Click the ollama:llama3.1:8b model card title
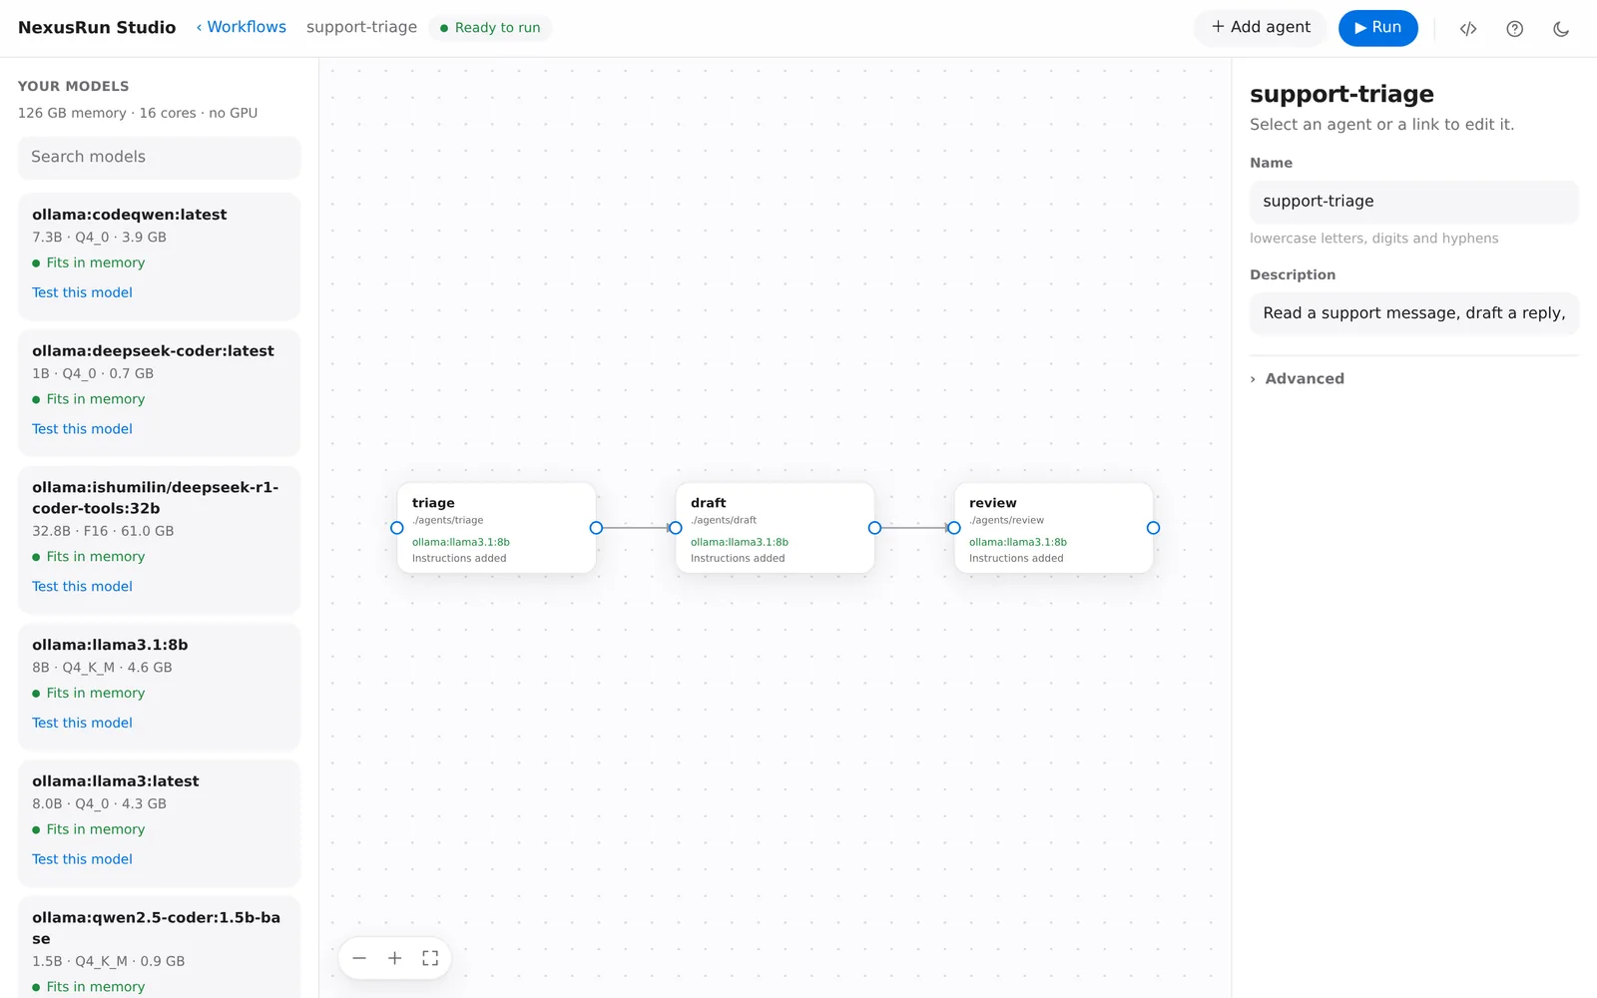Screen dimensions: 1597x998 point(110,645)
